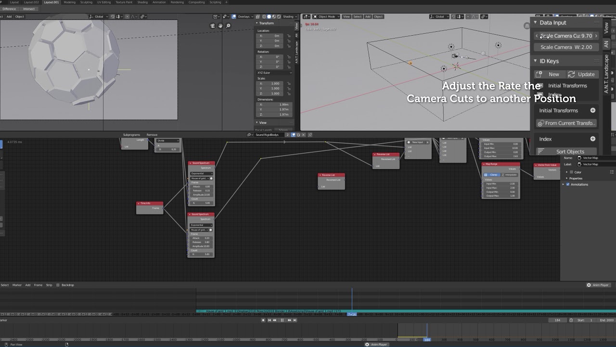Toggle the Annotations checkbox

click(568, 185)
